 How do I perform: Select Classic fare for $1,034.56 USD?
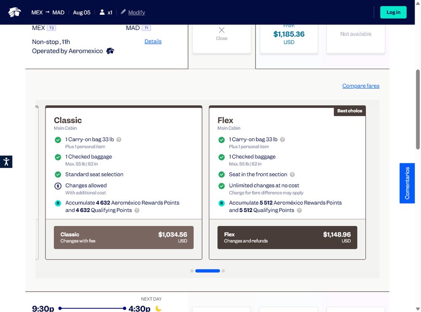124,237
